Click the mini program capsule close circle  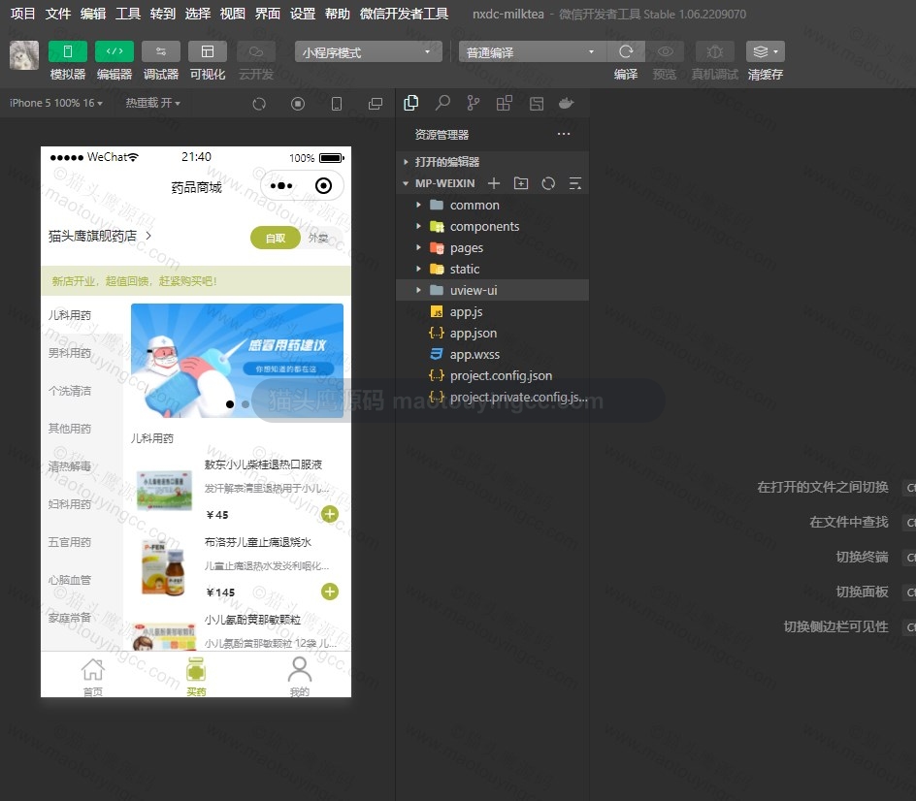point(323,185)
